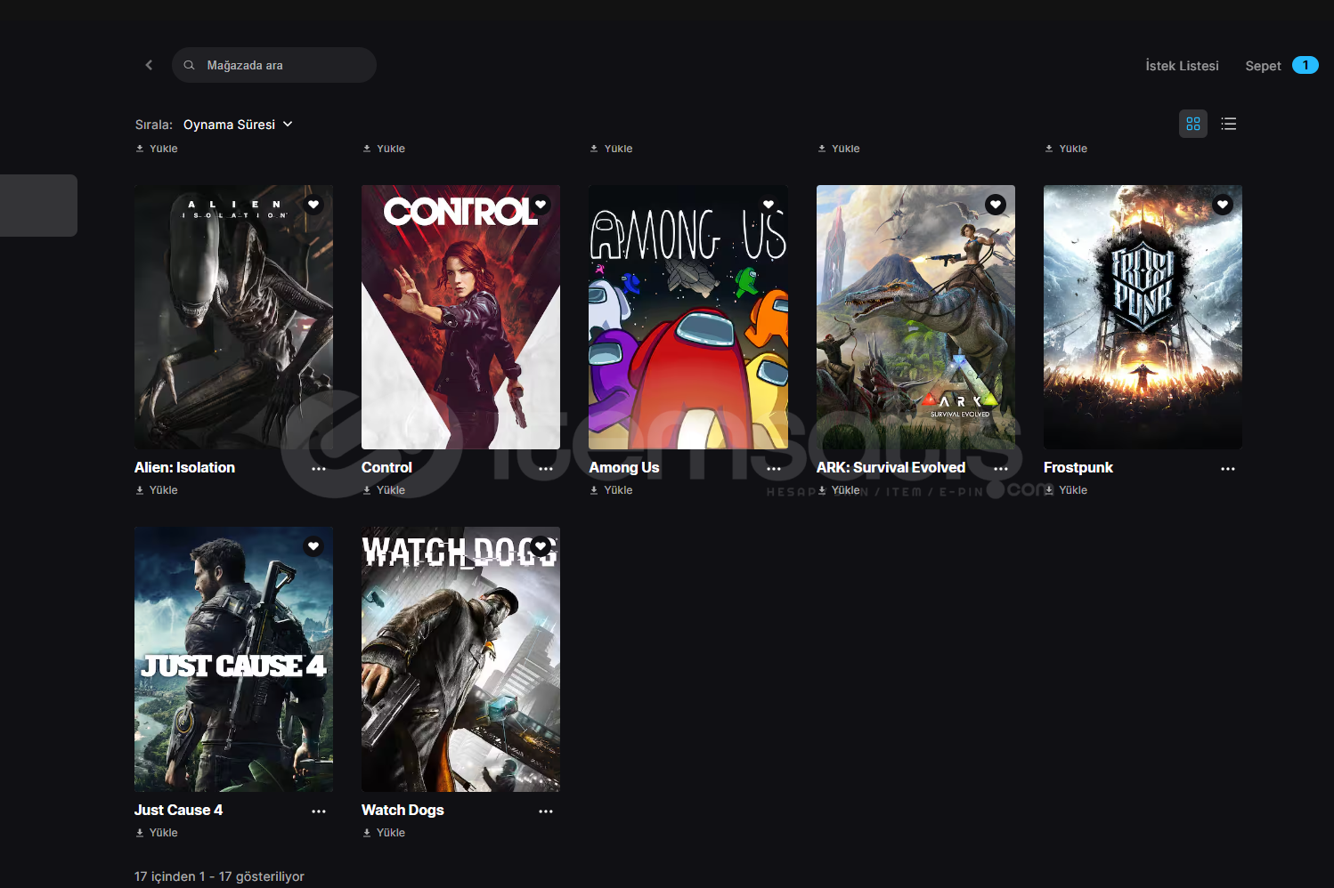Open the İstek Listesi wishlist

tap(1182, 66)
